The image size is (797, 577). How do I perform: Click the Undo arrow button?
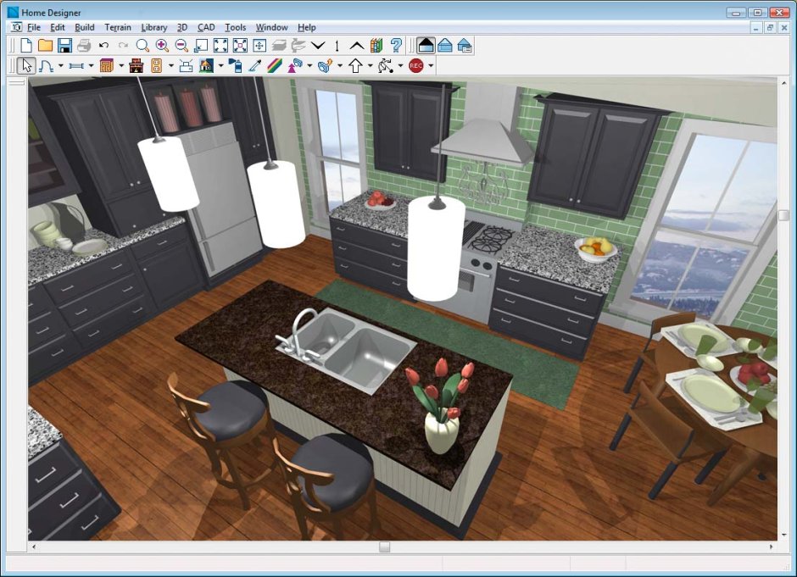[x=103, y=46]
